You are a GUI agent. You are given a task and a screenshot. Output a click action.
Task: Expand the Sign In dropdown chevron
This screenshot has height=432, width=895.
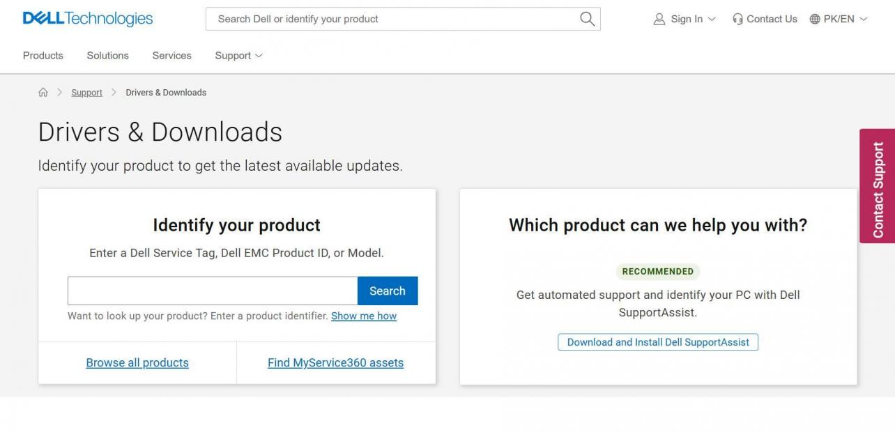point(712,20)
